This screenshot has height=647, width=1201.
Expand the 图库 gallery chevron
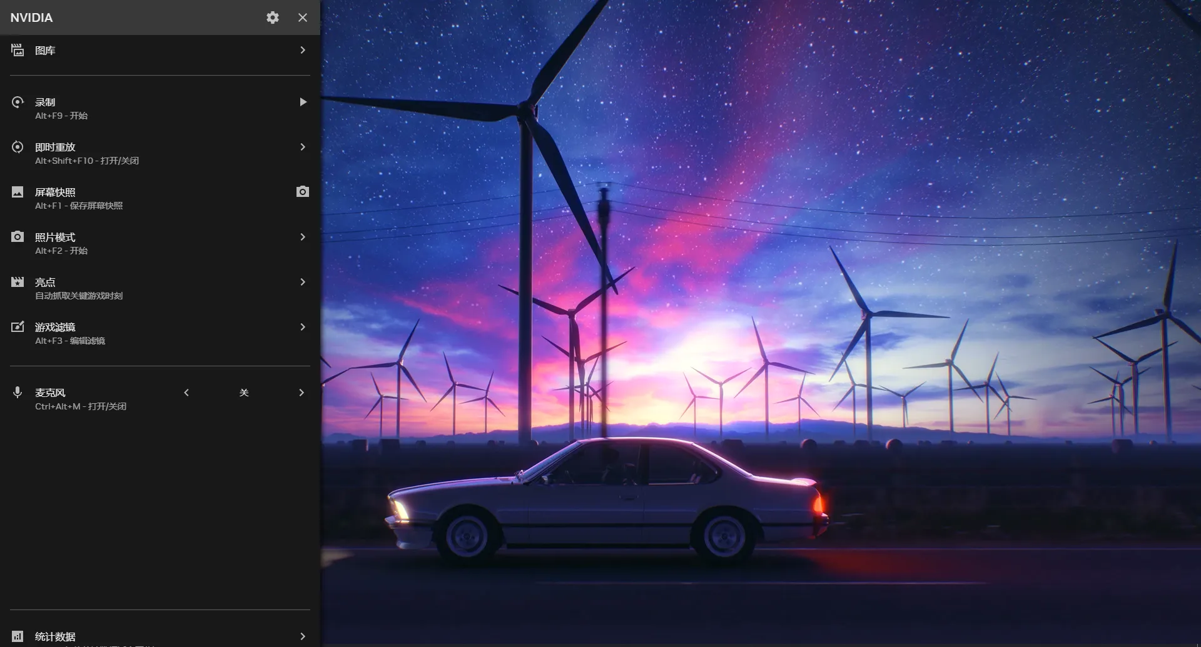[x=303, y=50]
